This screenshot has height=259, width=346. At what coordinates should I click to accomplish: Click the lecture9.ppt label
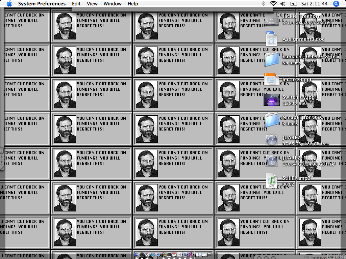pyautogui.click(x=297, y=80)
